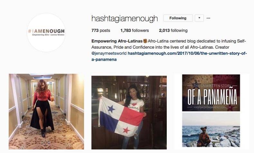
Task: Click the 773 posts count
Action: (100, 31)
